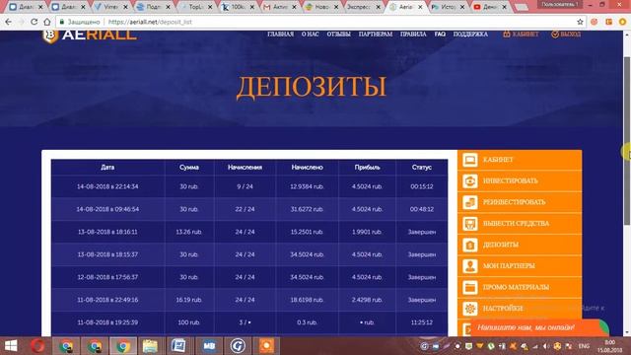Select the 100 rub. amount cell
631x355 pixels.
tap(188, 322)
